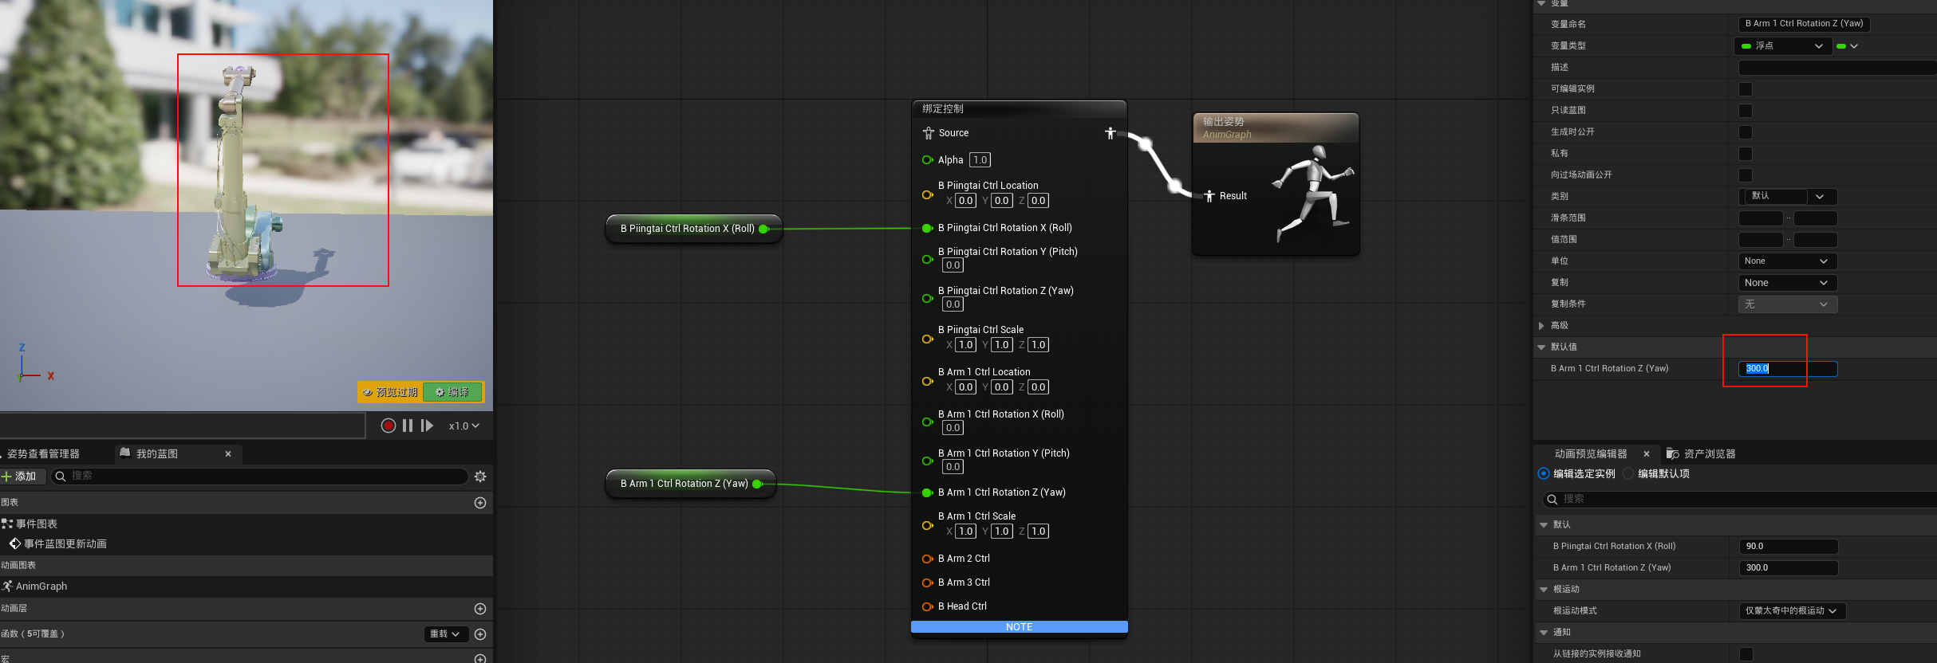Click the B Piingtai Ctrl Scale pin
1937x663 pixels.
[x=927, y=339]
